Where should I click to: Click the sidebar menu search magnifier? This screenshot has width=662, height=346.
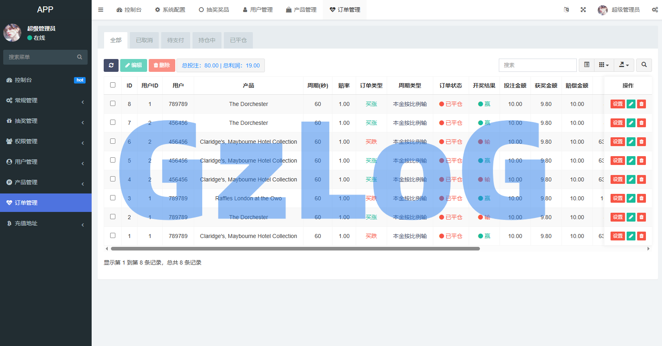pos(80,57)
